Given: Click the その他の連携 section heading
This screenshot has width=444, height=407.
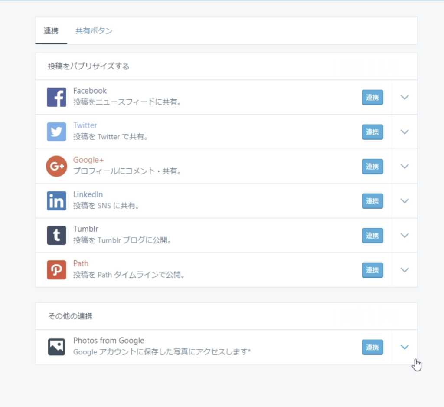Looking at the screenshot, I should point(70,316).
